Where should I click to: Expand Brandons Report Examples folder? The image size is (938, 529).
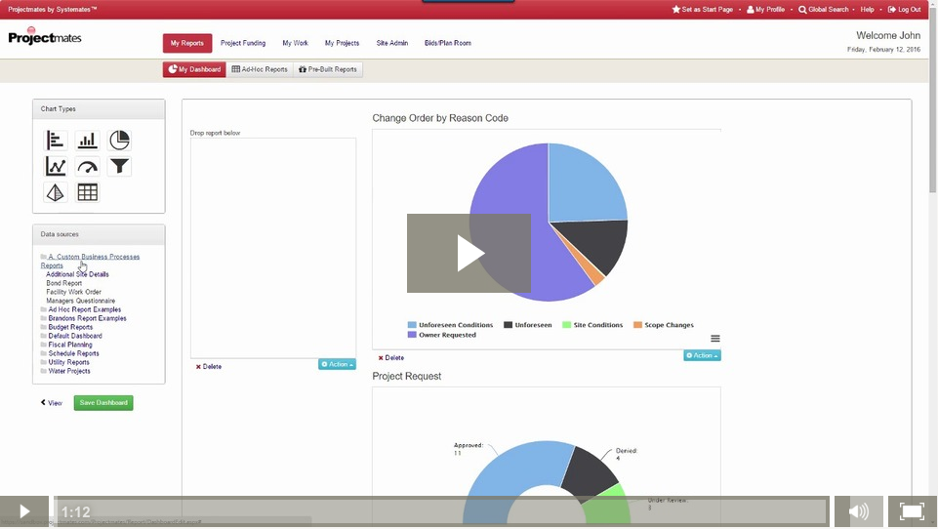[x=87, y=318]
